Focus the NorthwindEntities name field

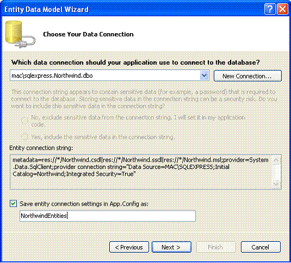pos(107,216)
